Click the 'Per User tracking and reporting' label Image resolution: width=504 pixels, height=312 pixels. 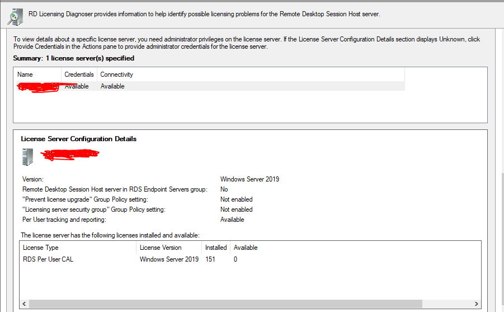(64, 220)
